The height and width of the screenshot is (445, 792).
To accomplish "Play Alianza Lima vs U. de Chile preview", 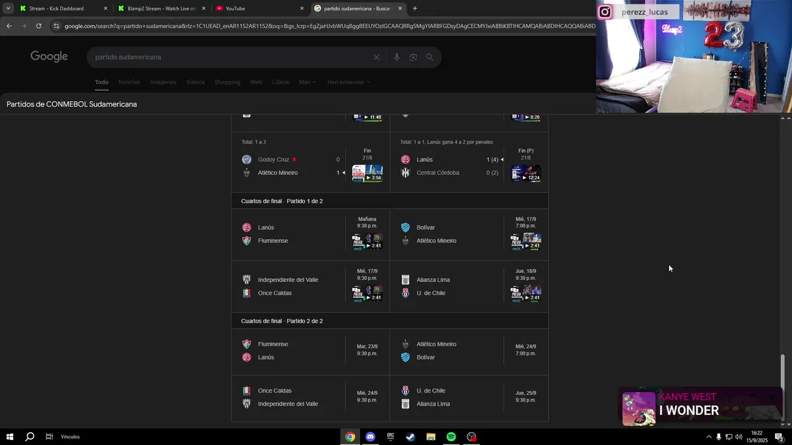I will pos(526,293).
